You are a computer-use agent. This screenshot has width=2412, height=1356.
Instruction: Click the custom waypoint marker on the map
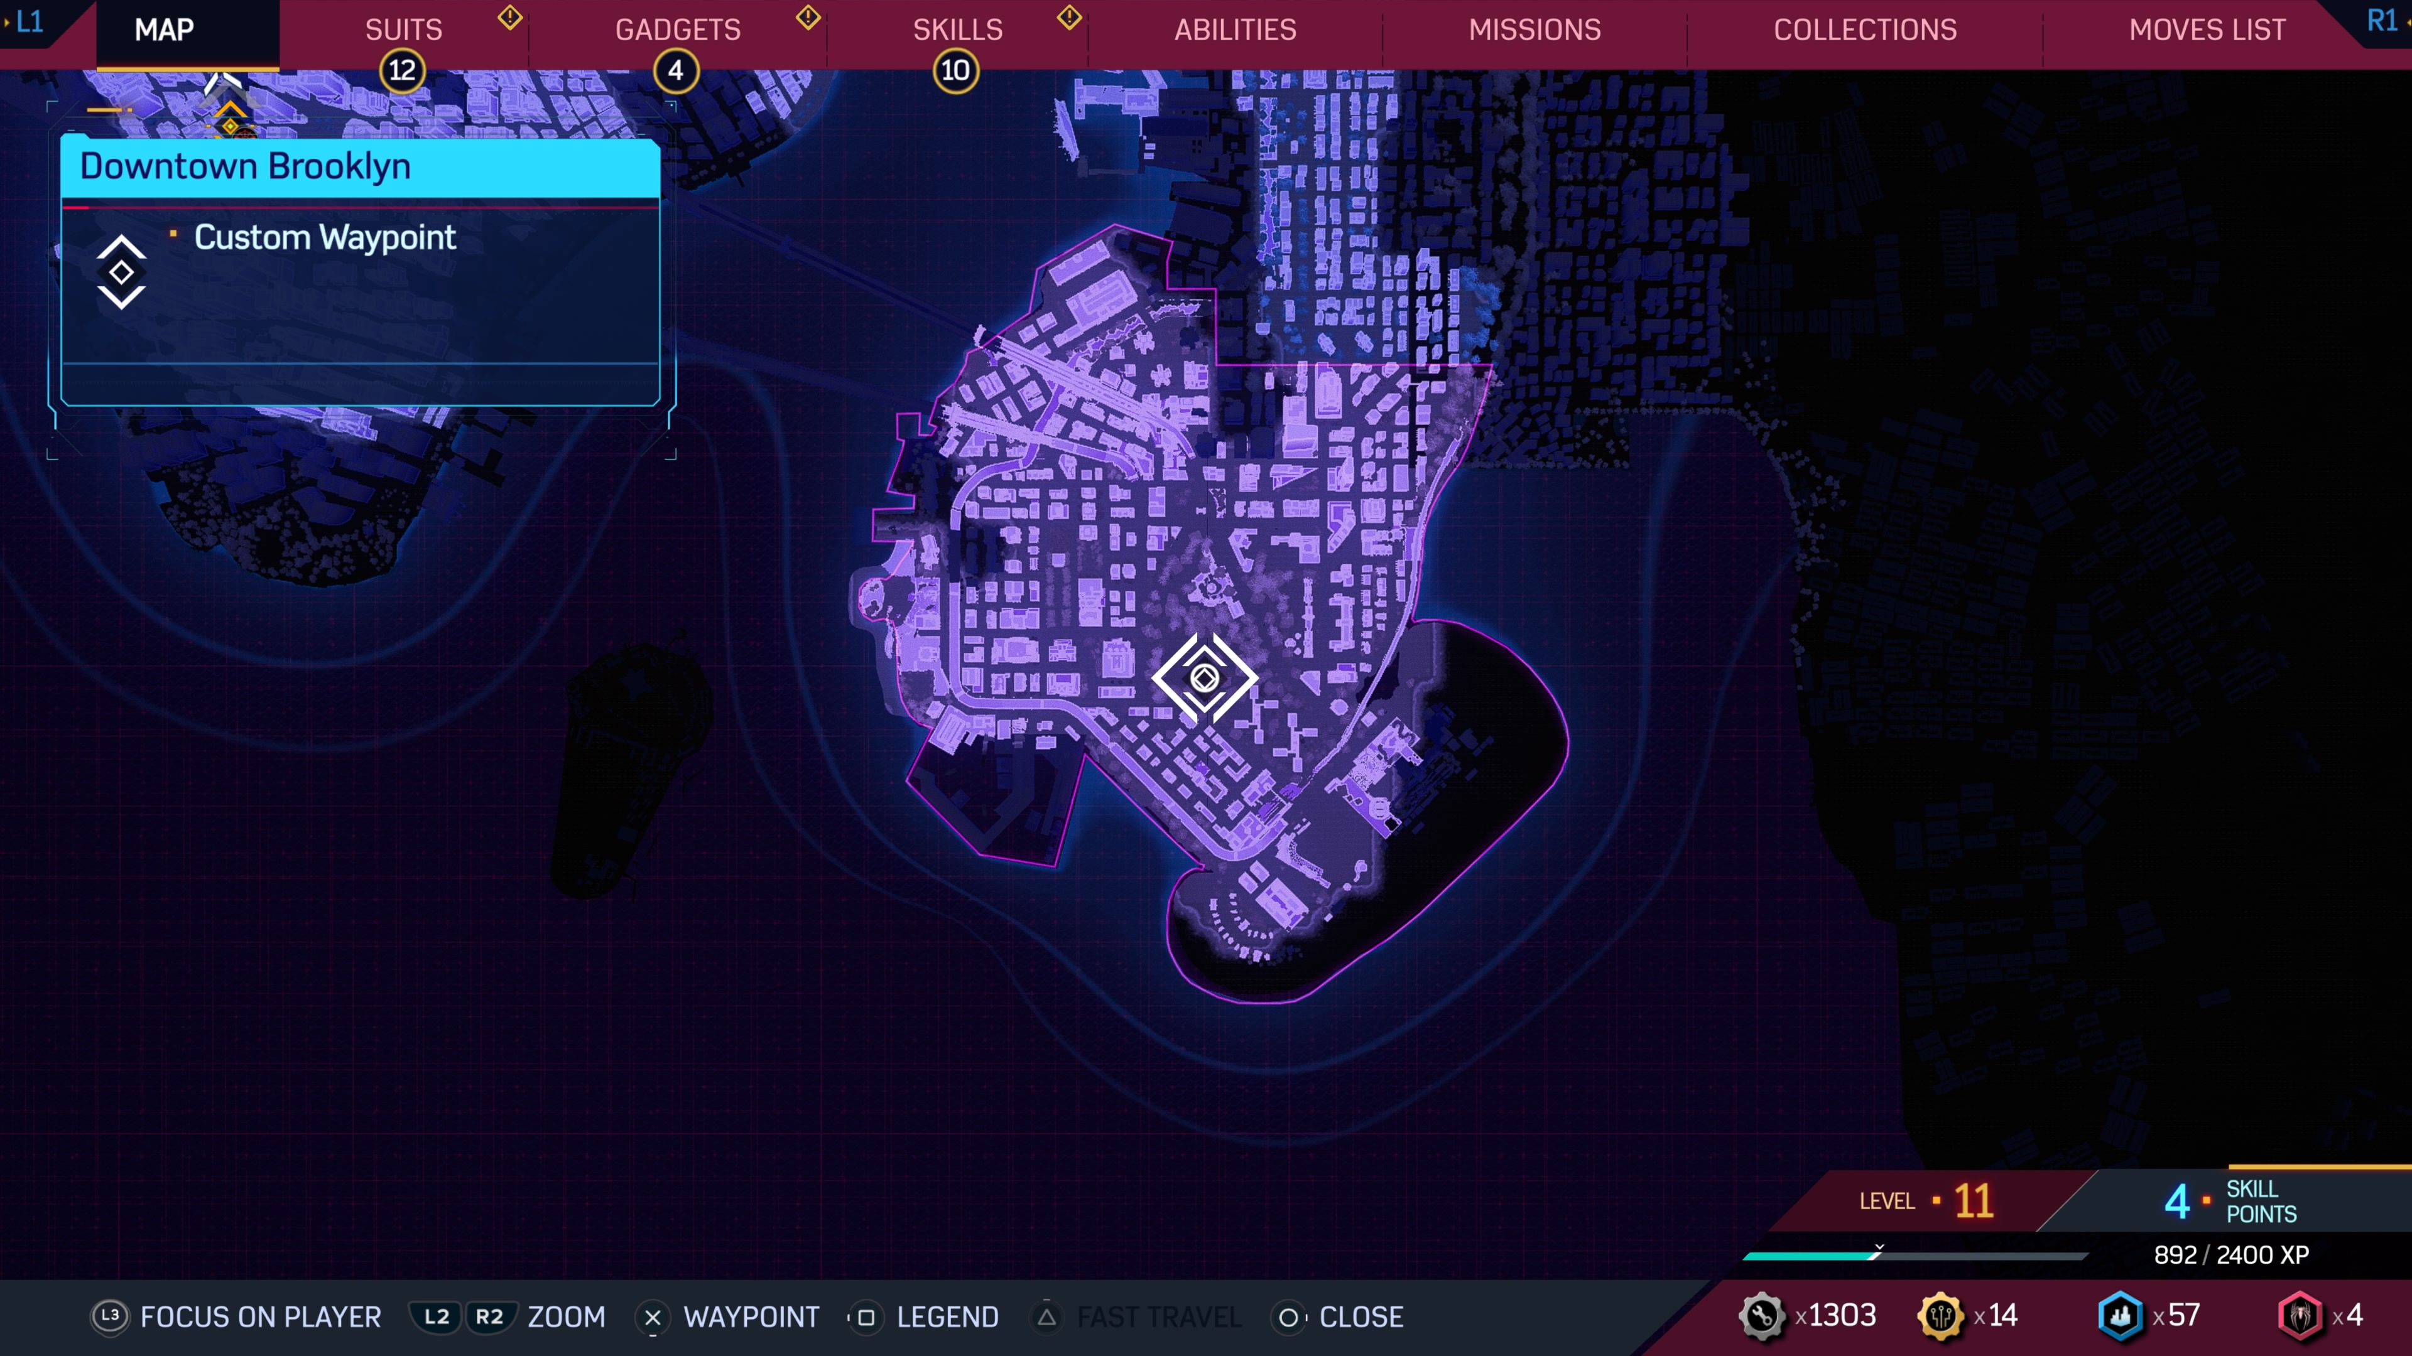[1204, 677]
